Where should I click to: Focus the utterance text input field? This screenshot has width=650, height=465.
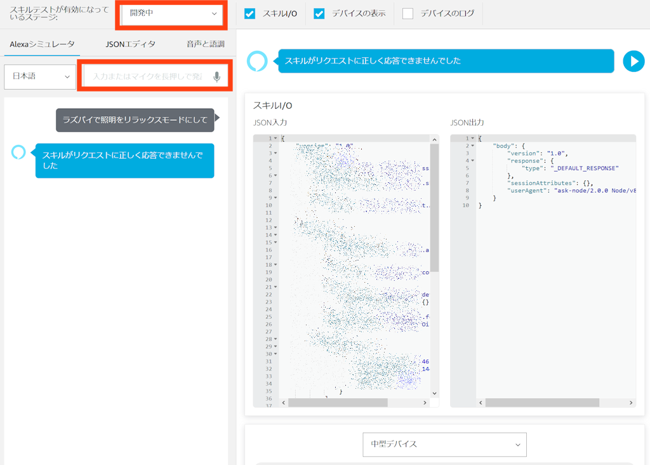click(147, 77)
